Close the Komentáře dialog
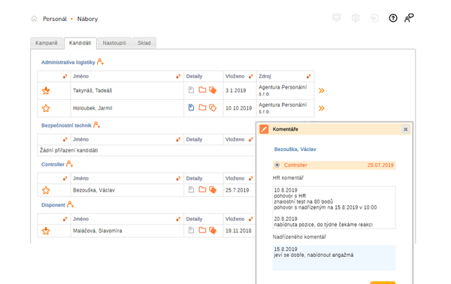Screen dimensions: 451x284 click(405, 129)
